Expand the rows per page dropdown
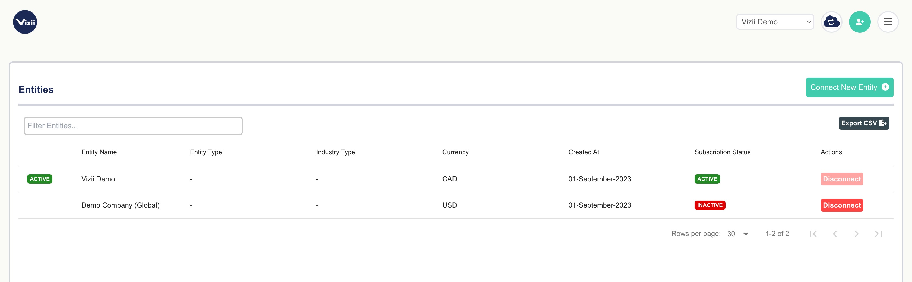912x282 pixels. (738, 234)
